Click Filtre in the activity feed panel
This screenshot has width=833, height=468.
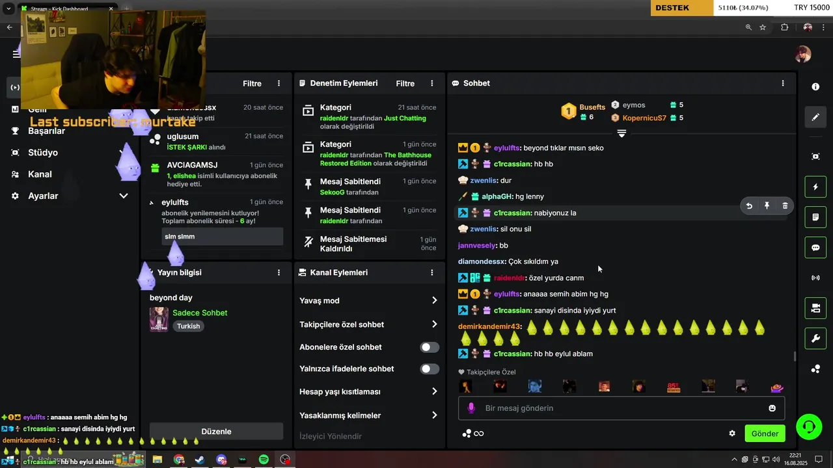(x=252, y=83)
